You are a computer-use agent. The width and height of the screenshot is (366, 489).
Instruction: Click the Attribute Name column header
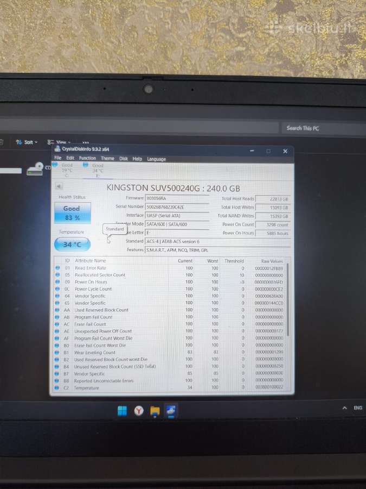coord(91,260)
